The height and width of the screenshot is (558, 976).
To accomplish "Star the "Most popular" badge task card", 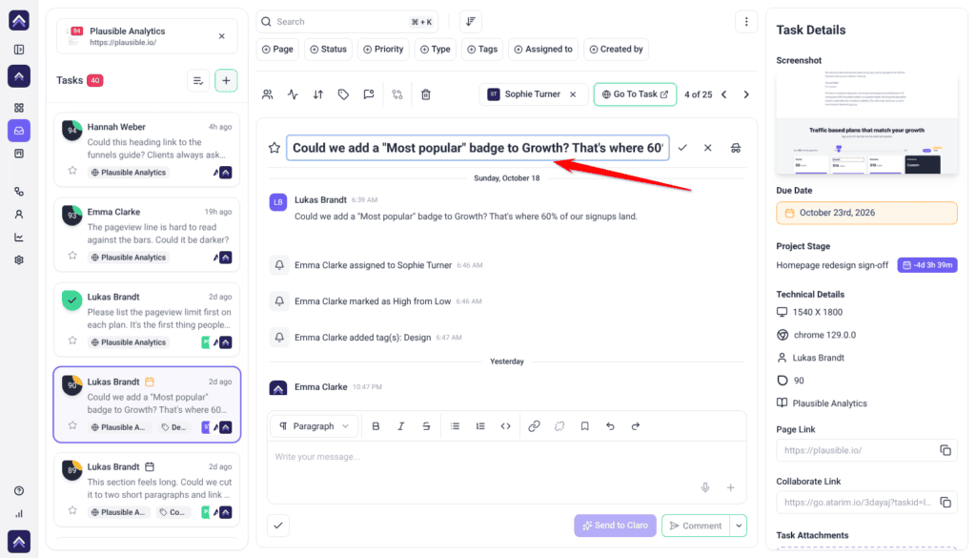I will click(72, 425).
